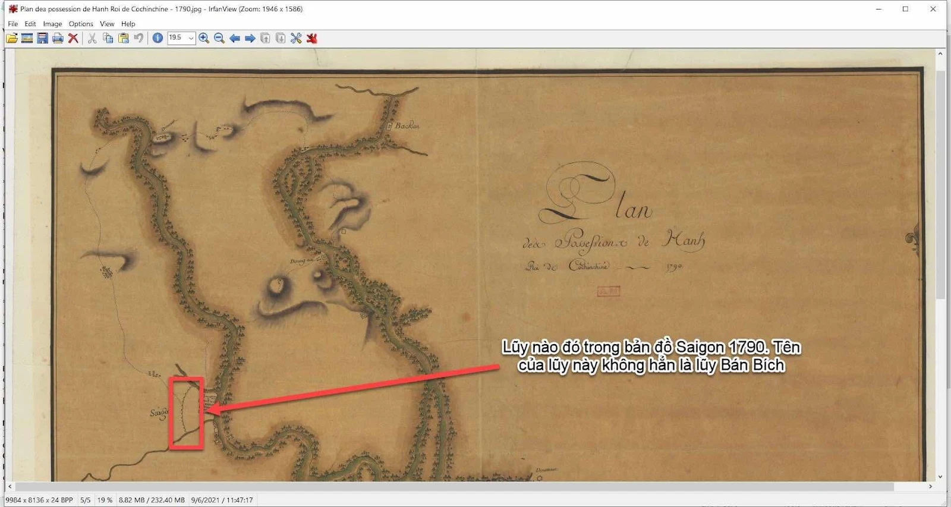Open the Edit menu

[30, 24]
